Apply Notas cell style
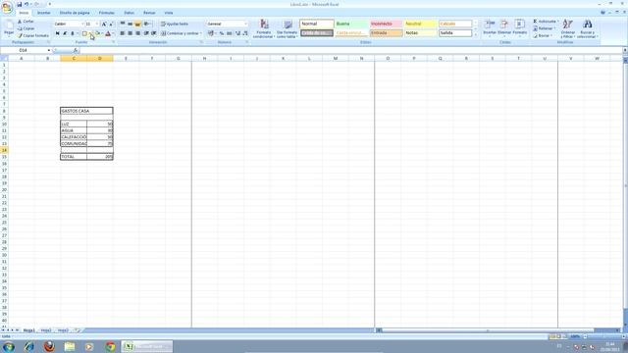The image size is (628, 353). click(x=420, y=32)
